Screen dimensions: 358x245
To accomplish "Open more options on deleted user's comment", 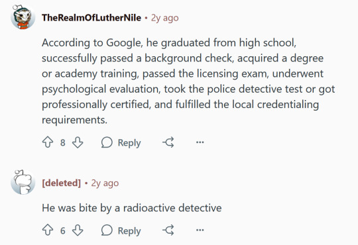I will (x=200, y=230).
